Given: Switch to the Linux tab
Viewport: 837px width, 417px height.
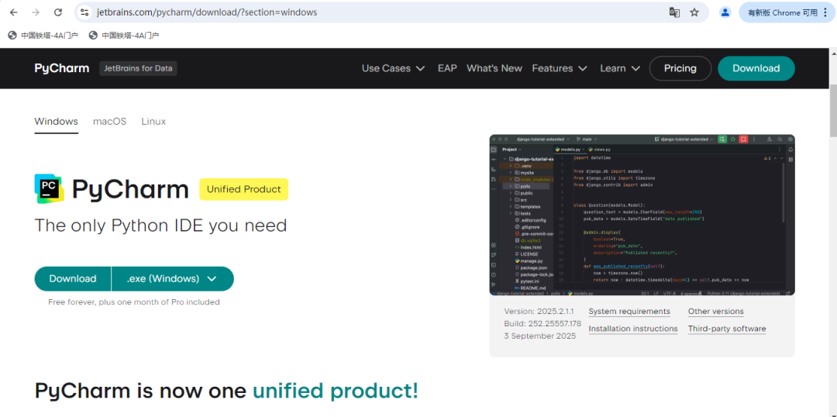Looking at the screenshot, I should [153, 122].
